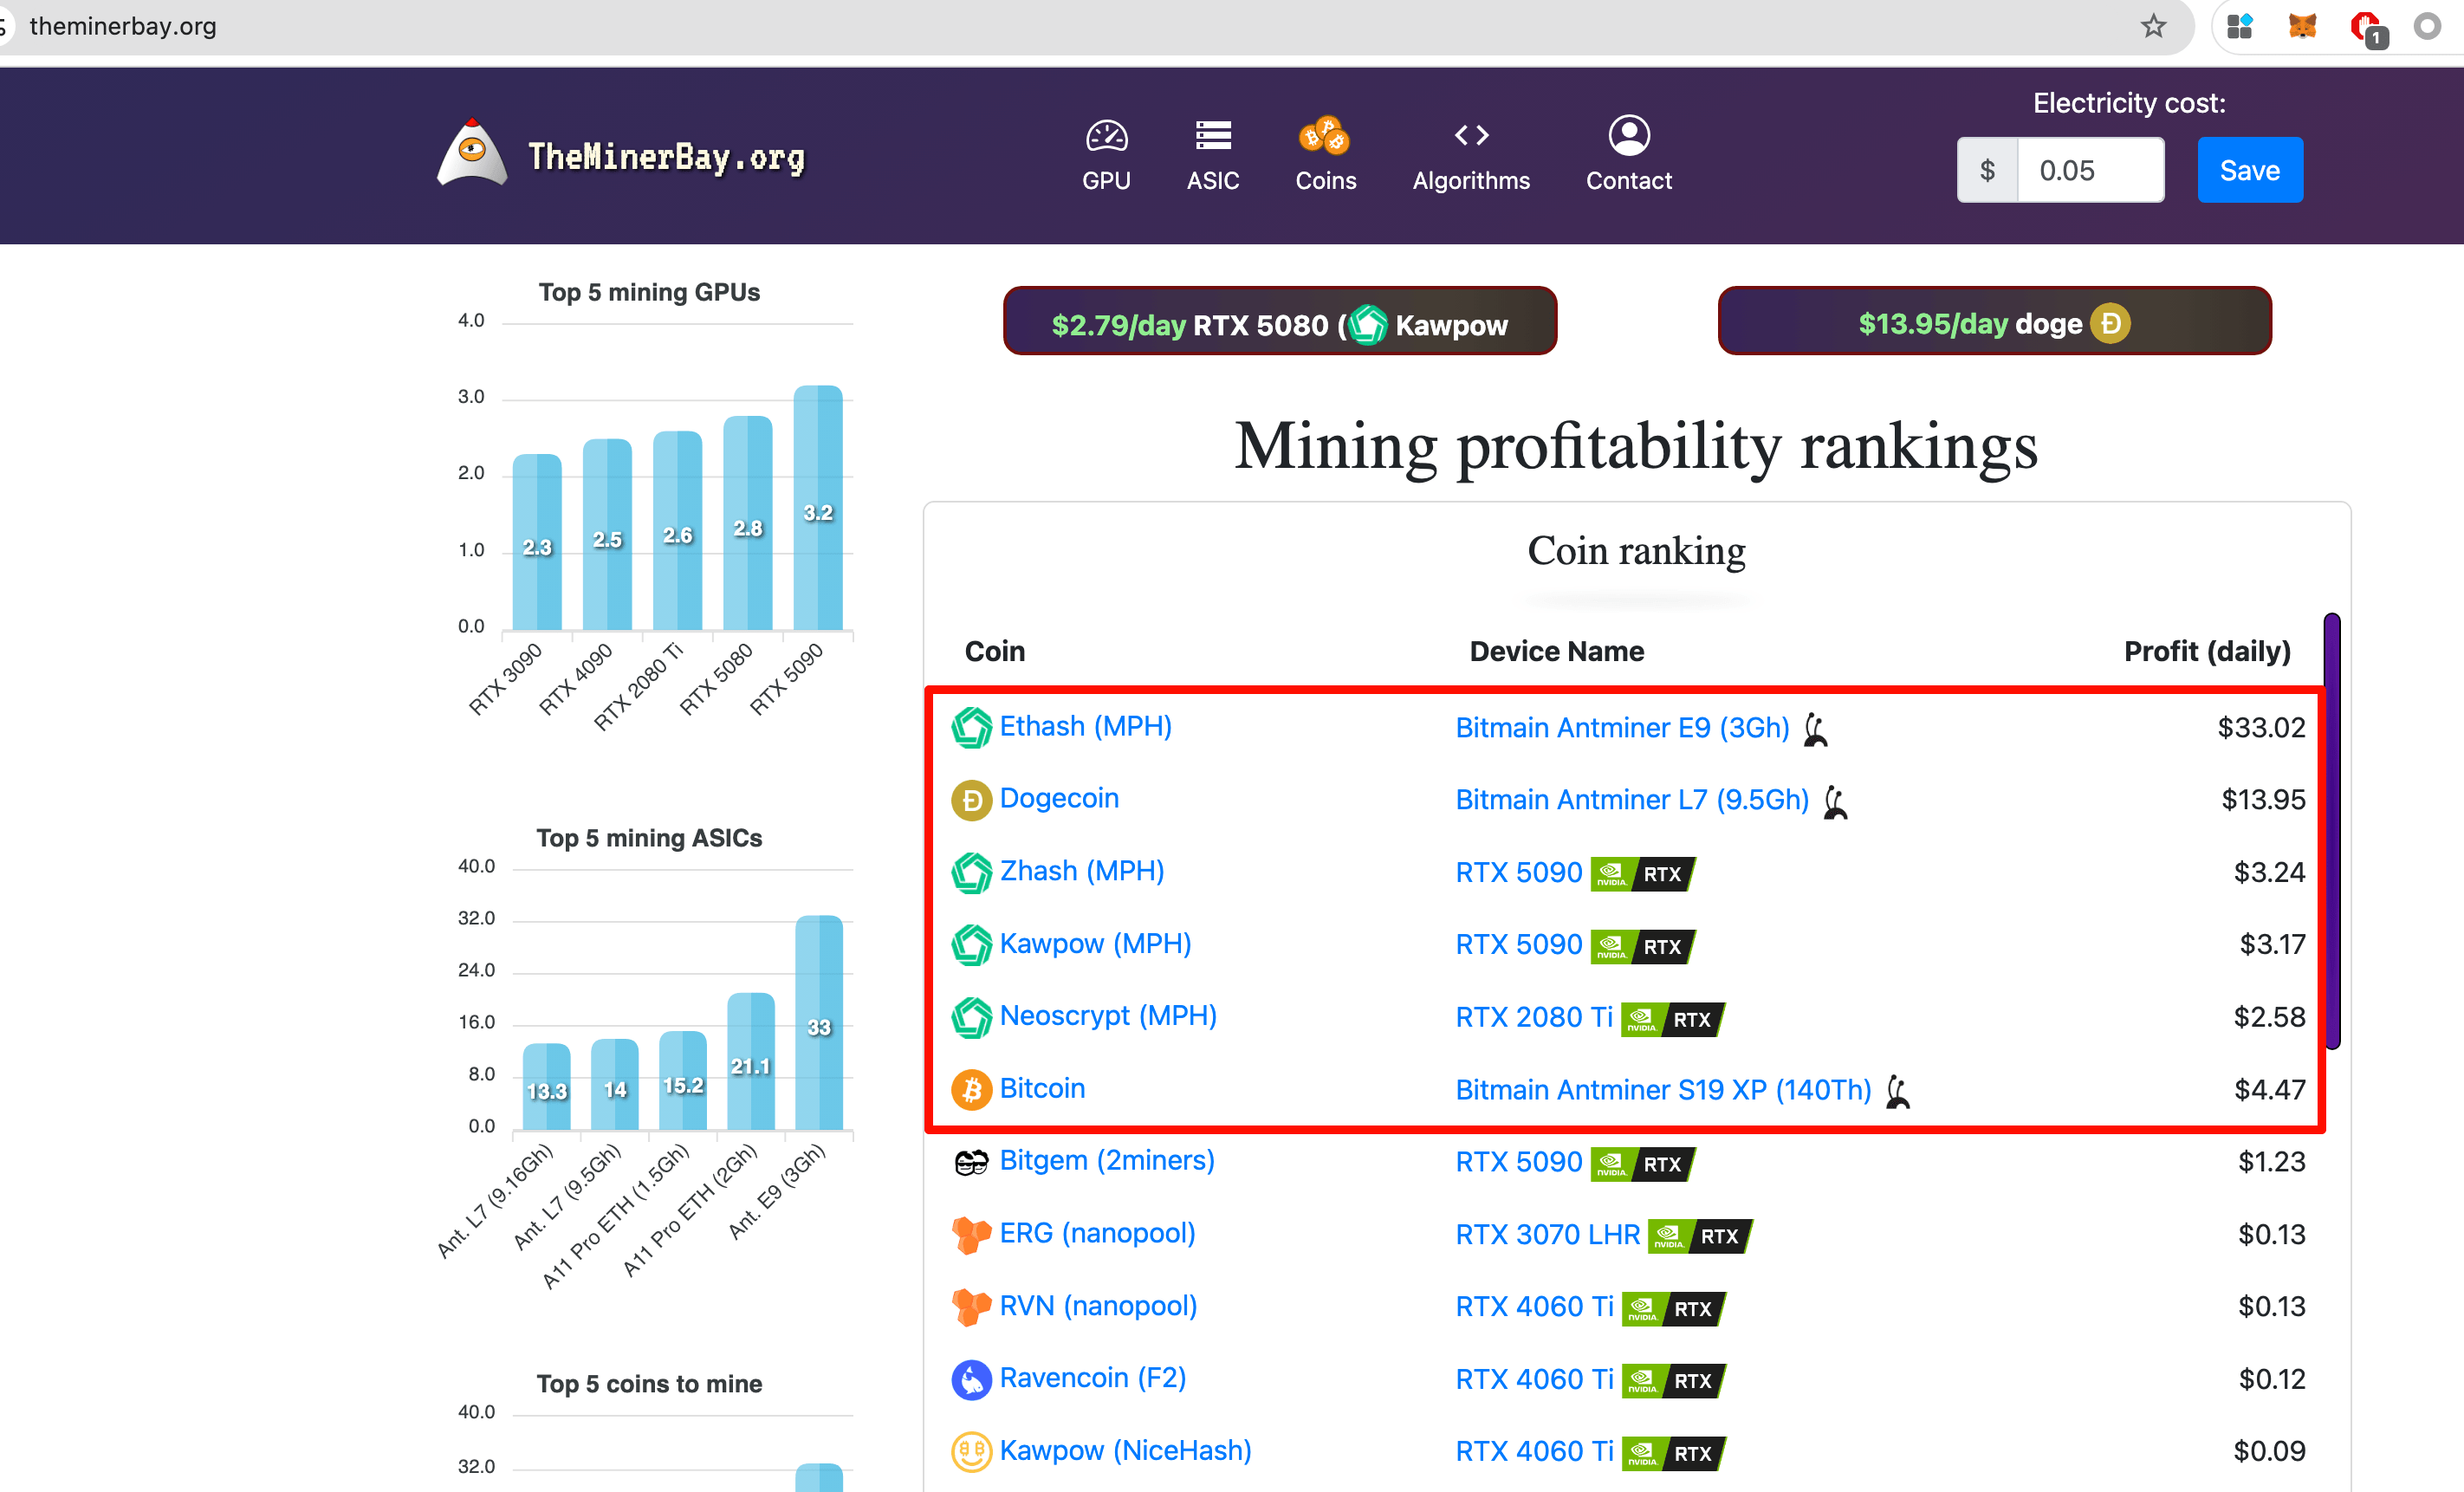The height and width of the screenshot is (1492, 2464).
Task: Open the MetaMask fox extension
Action: pyautogui.click(x=2302, y=26)
